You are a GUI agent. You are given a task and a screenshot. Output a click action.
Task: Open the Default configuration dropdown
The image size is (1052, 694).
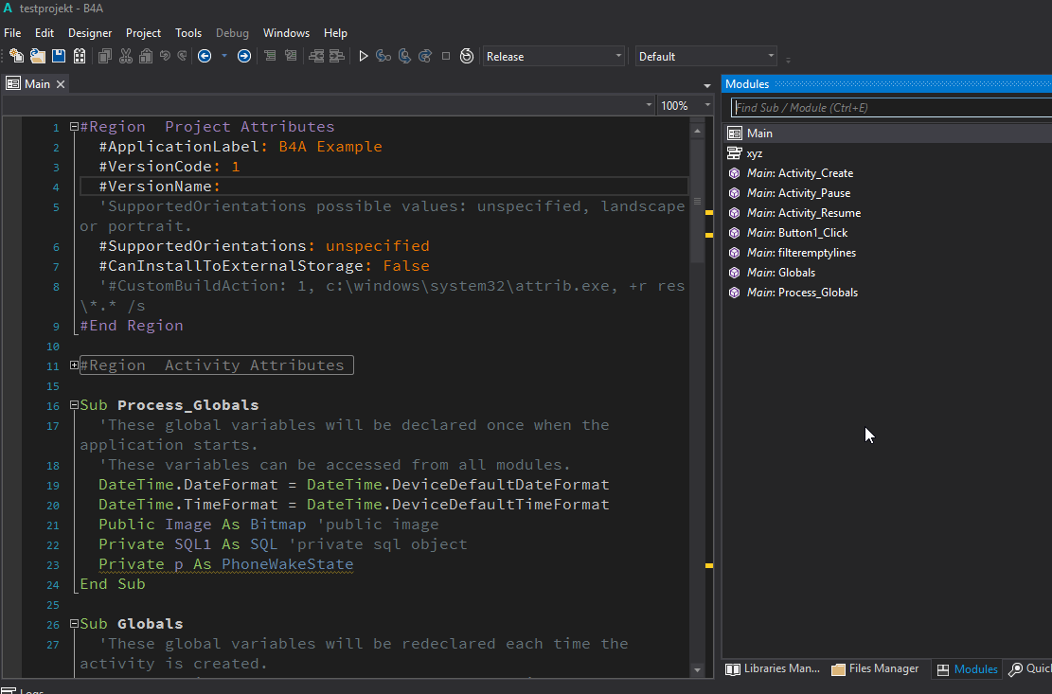point(705,57)
